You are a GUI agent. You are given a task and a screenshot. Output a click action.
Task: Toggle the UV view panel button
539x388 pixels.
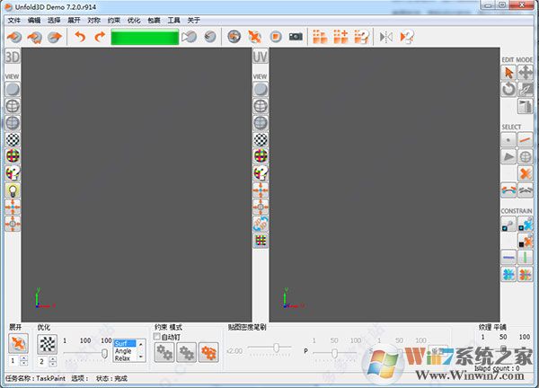pyautogui.click(x=261, y=57)
